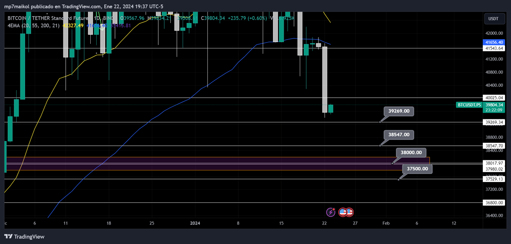The width and height of the screenshot is (511, 244).
Task: Open the USDT currency selector
Action: [x=494, y=19]
